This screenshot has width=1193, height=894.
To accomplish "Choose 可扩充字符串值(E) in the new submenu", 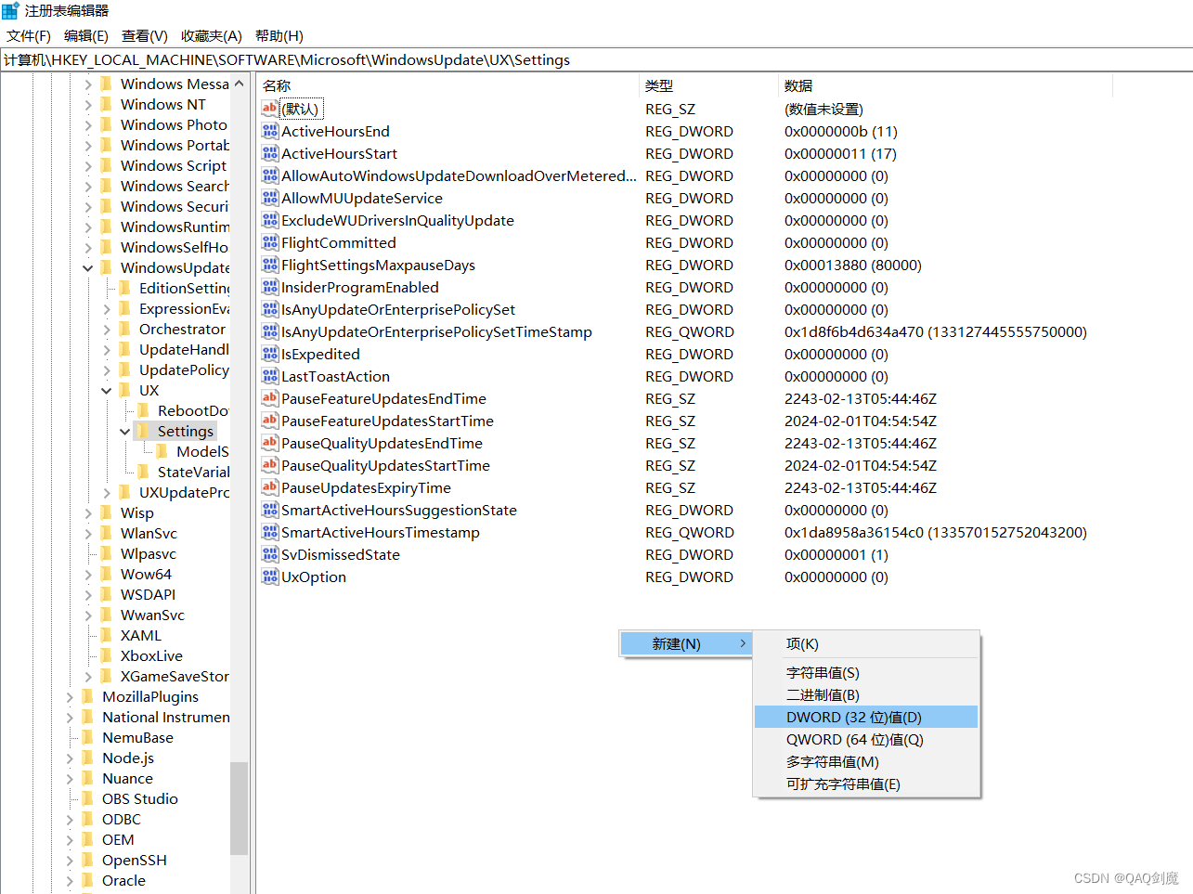I will click(866, 784).
